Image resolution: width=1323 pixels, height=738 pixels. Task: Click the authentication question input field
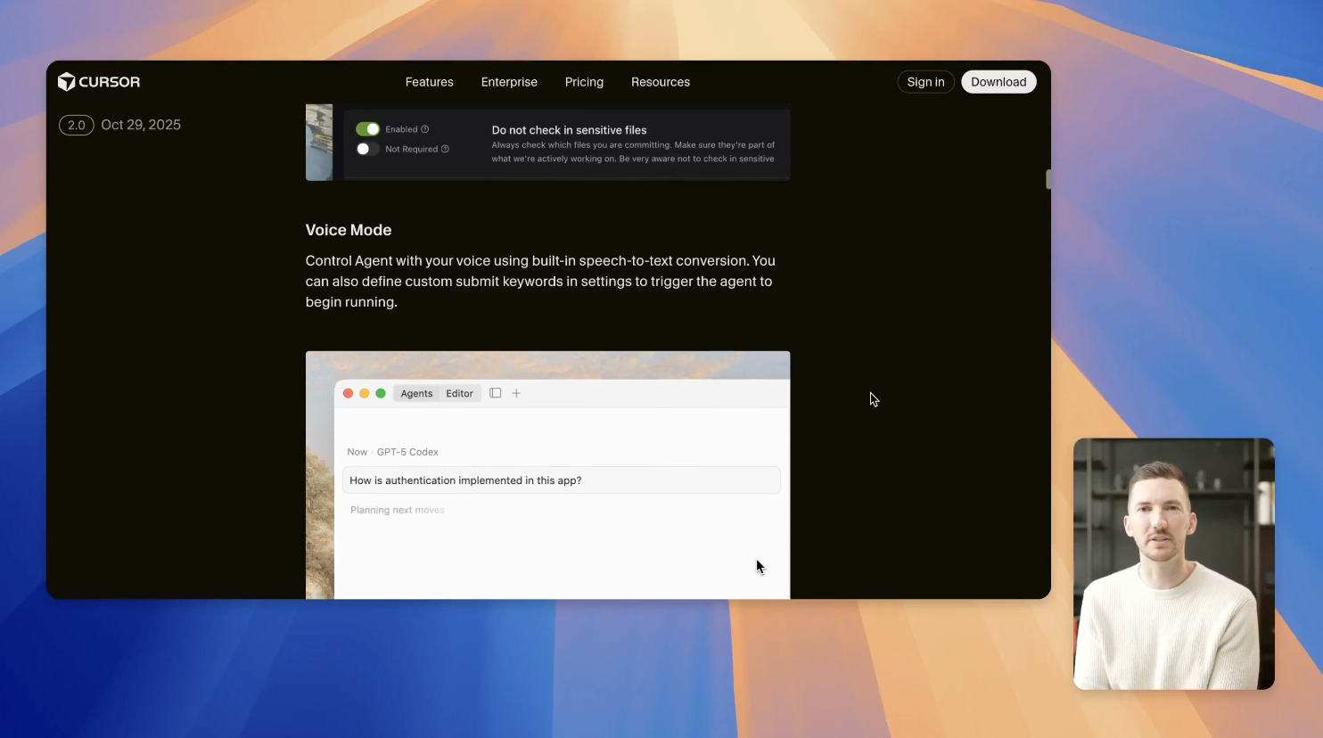(561, 480)
